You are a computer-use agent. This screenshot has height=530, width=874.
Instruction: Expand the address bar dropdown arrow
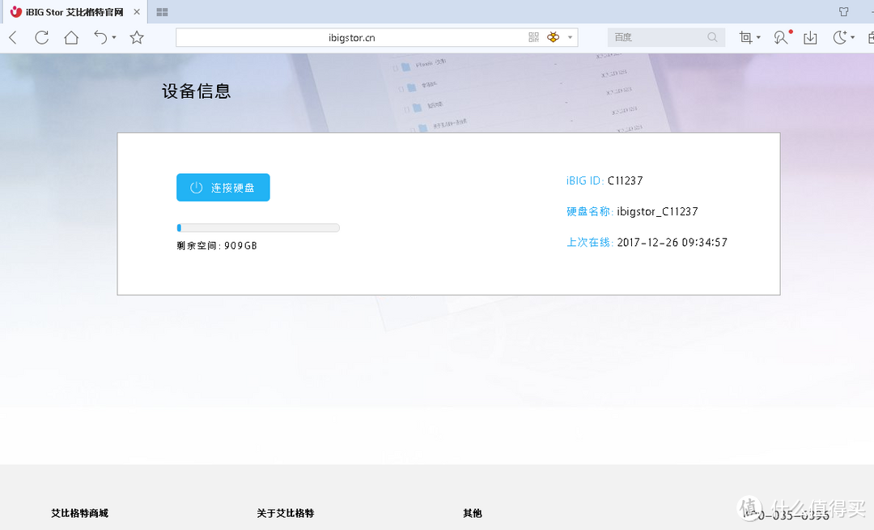click(570, 37)
